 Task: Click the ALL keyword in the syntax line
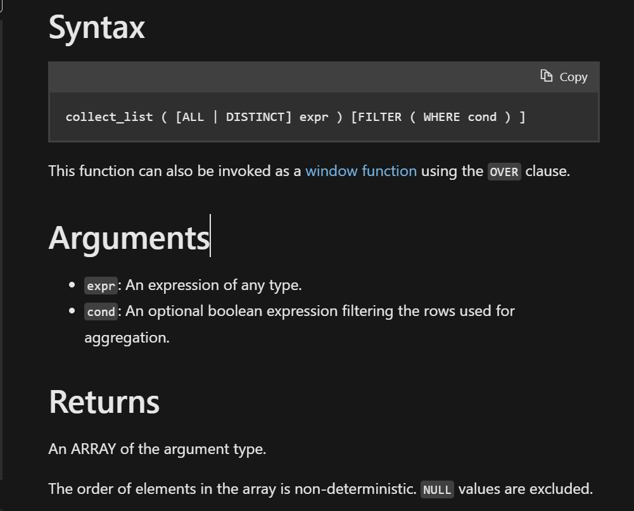193,117
